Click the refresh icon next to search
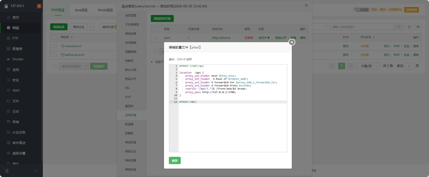429x177 pixels. point(409,27)
